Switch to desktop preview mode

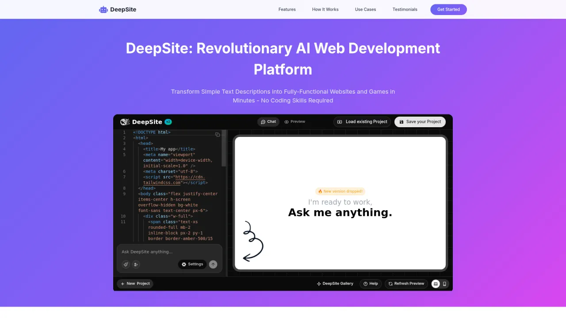pyautogui.click(x=436, y=284)
